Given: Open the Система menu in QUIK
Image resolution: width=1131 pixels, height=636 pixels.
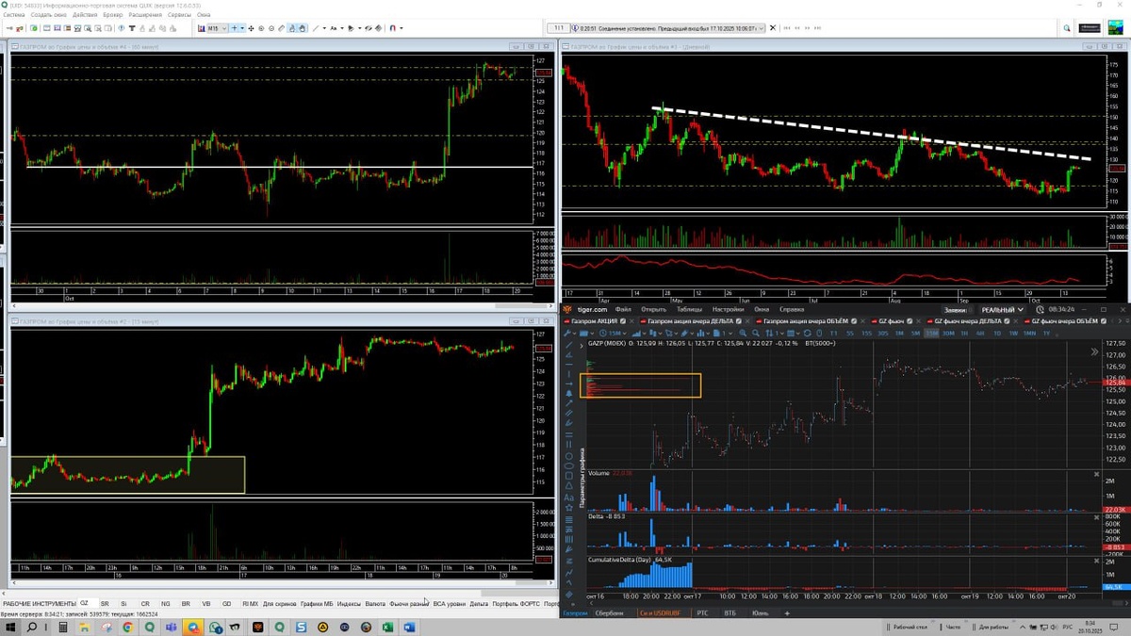Looking at the screenshot, I should [x=12, y=15].
